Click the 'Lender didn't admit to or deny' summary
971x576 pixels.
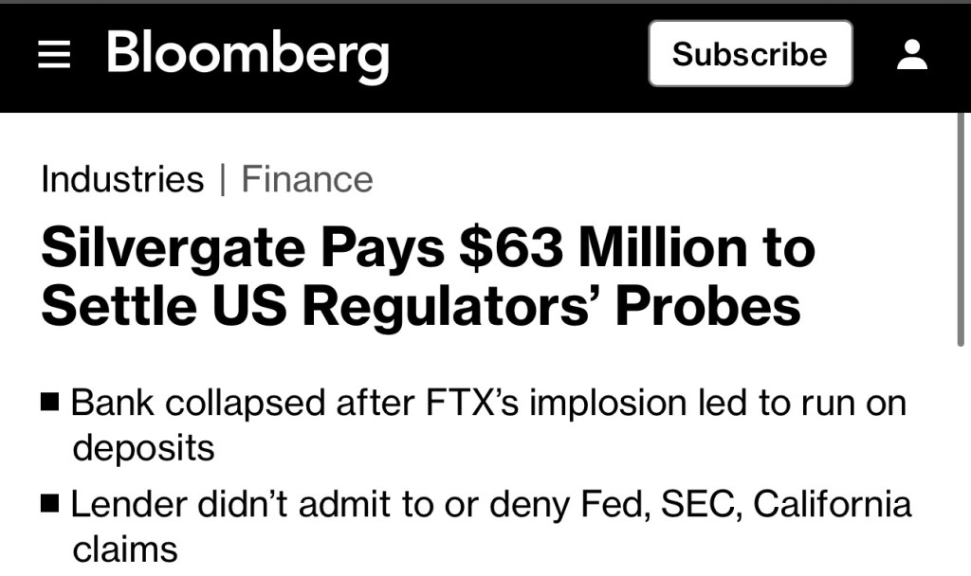(491, 503)
